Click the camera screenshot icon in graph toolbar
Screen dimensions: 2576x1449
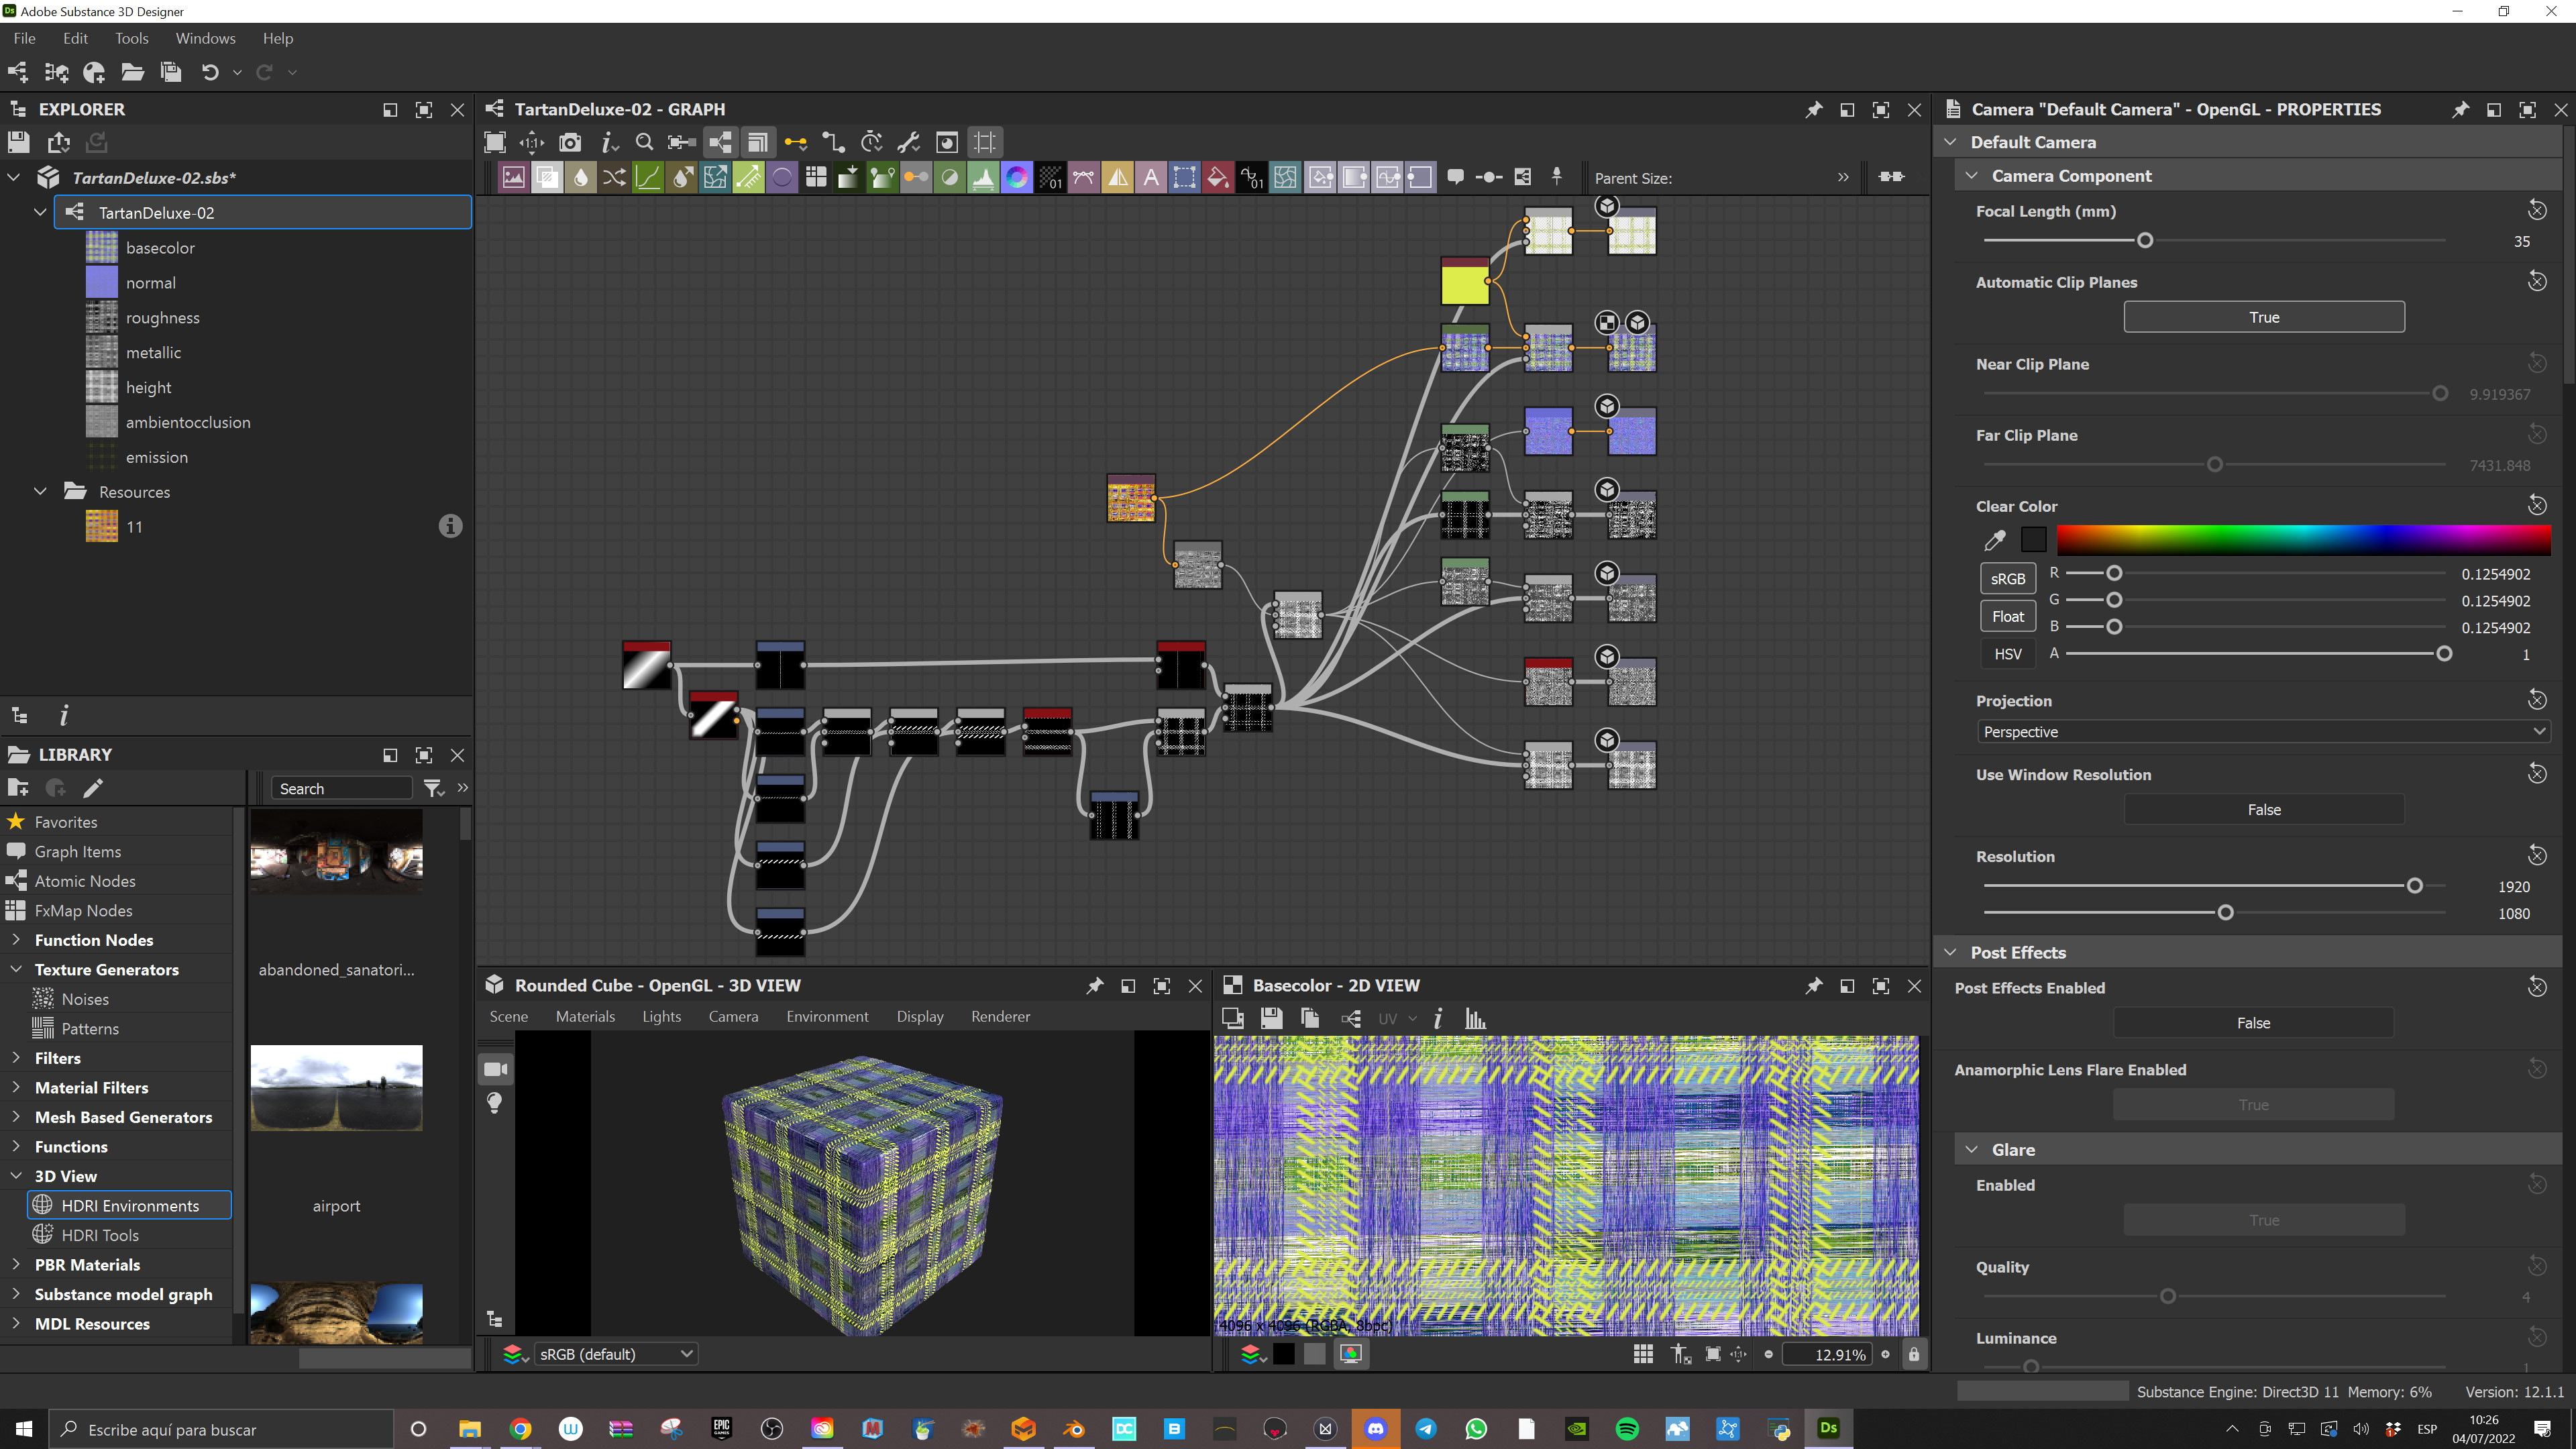tap(569, 142)
